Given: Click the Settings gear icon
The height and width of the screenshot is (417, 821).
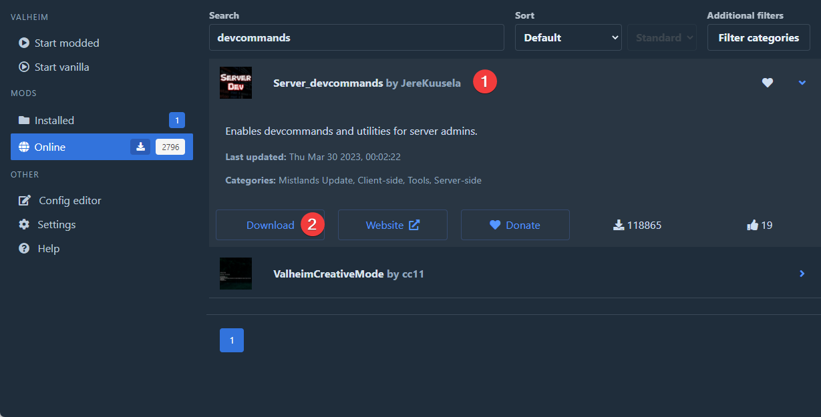Looking at the screenshot, I should pyautogui.click(x=24, y=224).
